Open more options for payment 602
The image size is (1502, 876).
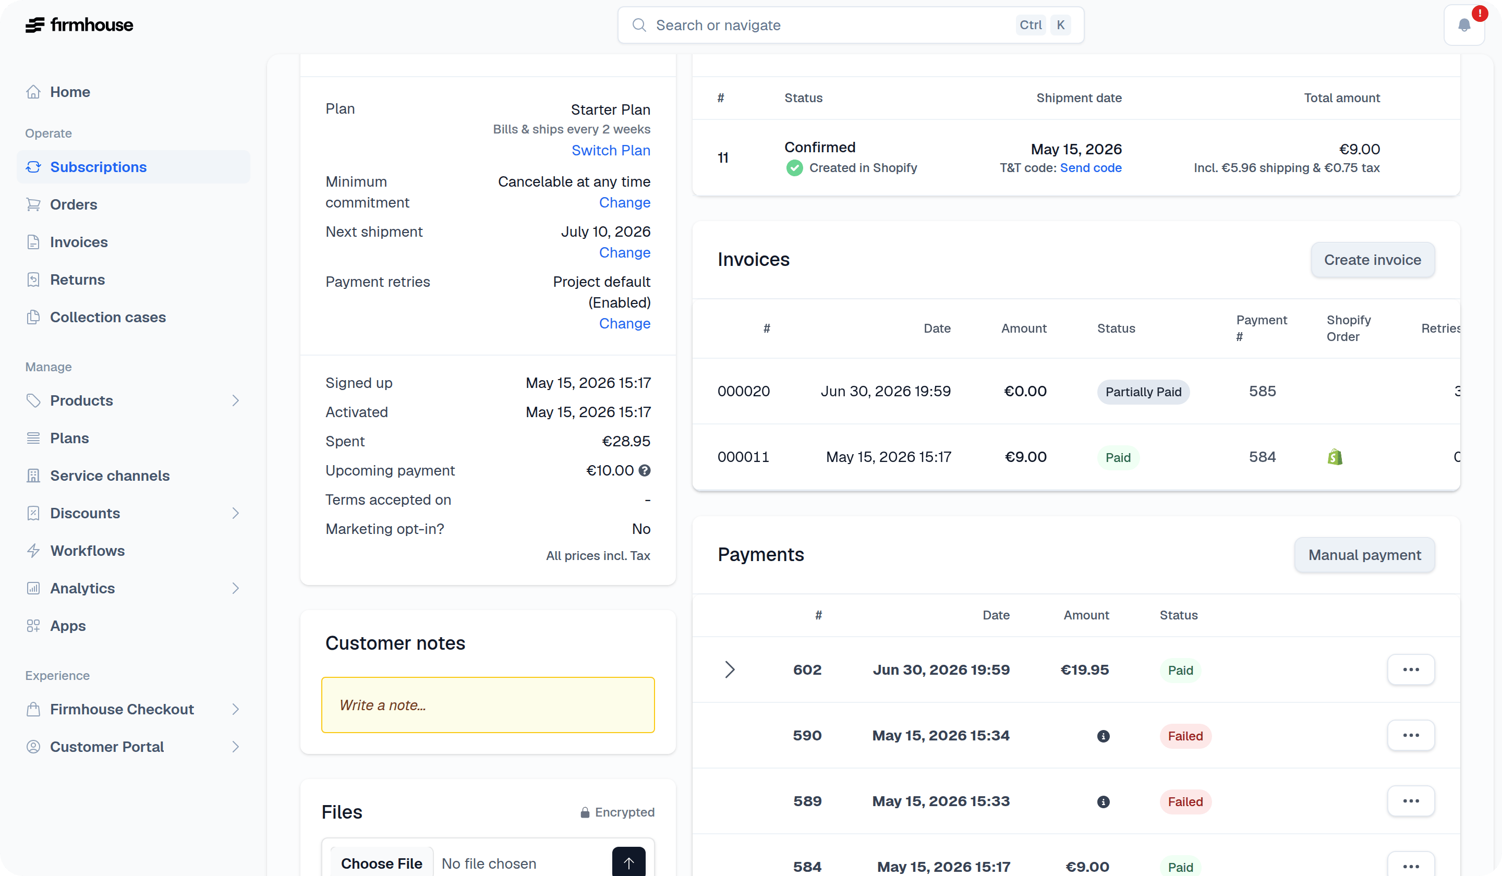point(1411,670)
